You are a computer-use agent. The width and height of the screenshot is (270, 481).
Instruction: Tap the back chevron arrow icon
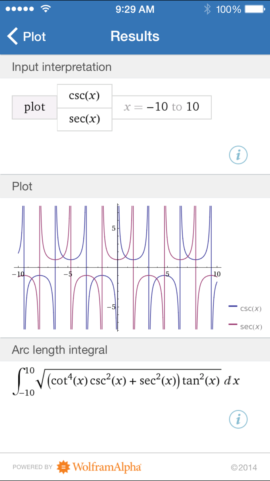(x=13, y=36)
